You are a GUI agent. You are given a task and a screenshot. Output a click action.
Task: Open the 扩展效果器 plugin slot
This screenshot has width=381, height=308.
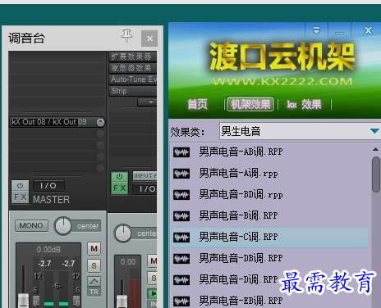(133, 57)
